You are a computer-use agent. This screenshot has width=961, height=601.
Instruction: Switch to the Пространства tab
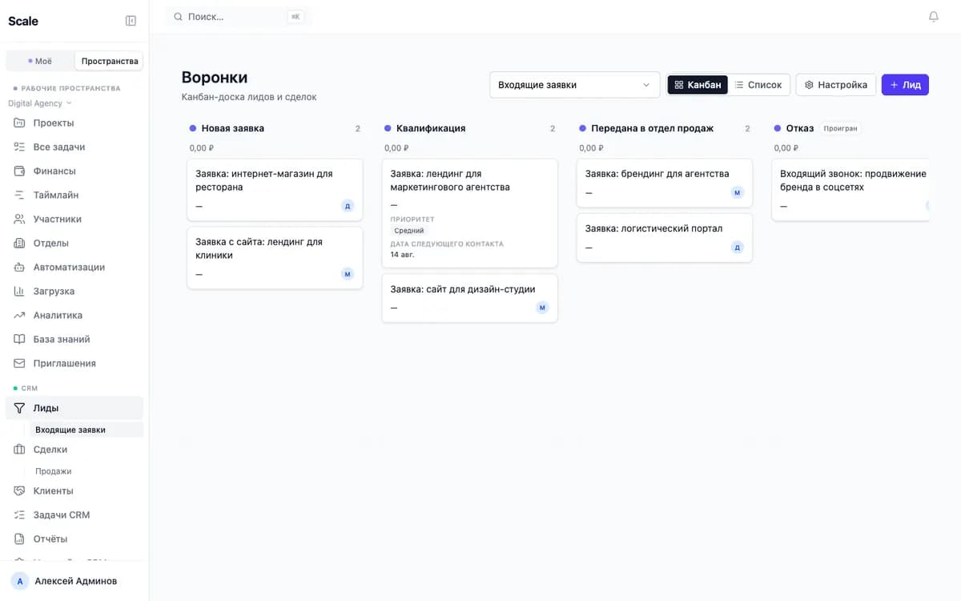pyautogui.click(x=109, y=61)
